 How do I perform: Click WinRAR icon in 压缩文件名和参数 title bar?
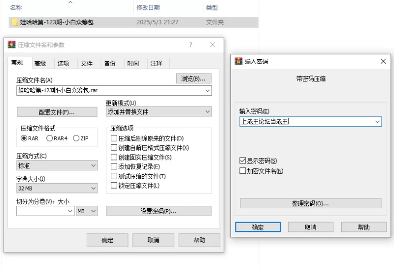(11, 44)
